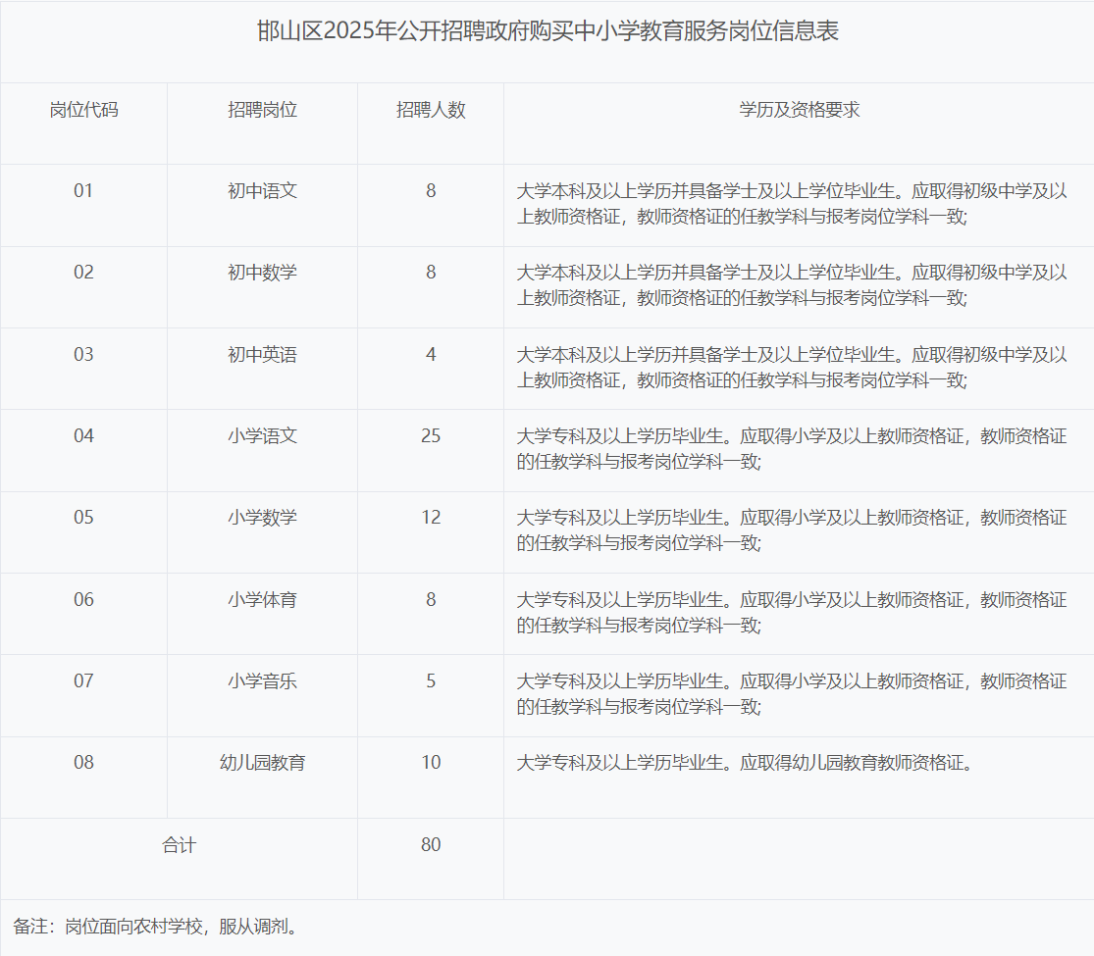1094x956 pixels.
Task: Click the recruit count 8 for 初中数学
Action: [x=431, y=272]
